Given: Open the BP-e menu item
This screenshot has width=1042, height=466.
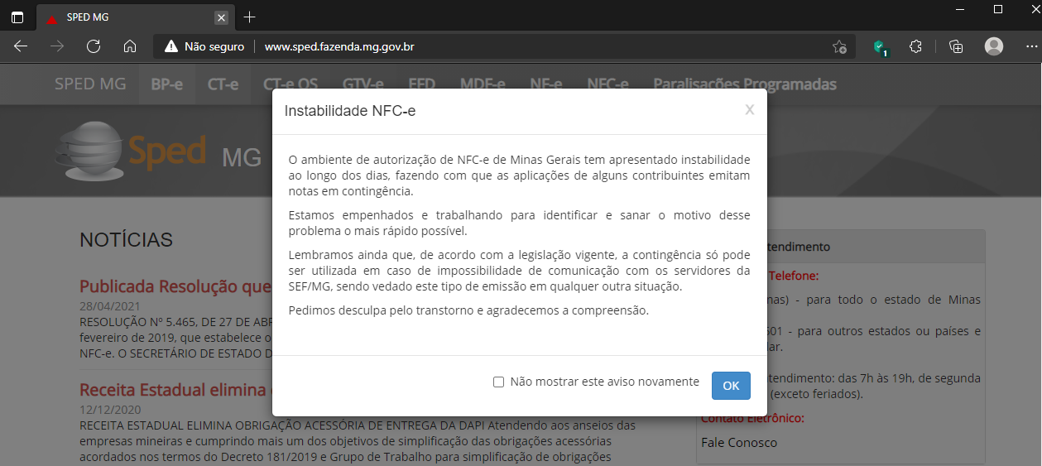Looking at the screenshot, I should click(167, 84).
